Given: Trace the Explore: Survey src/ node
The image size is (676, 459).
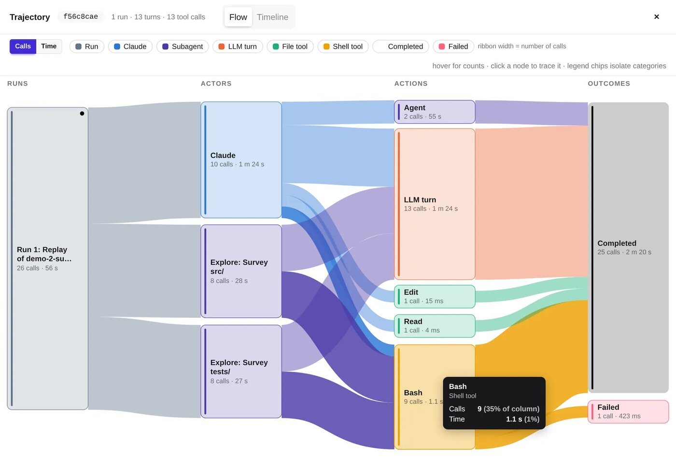Looking at the screenshot, I should tap(241, 271).
